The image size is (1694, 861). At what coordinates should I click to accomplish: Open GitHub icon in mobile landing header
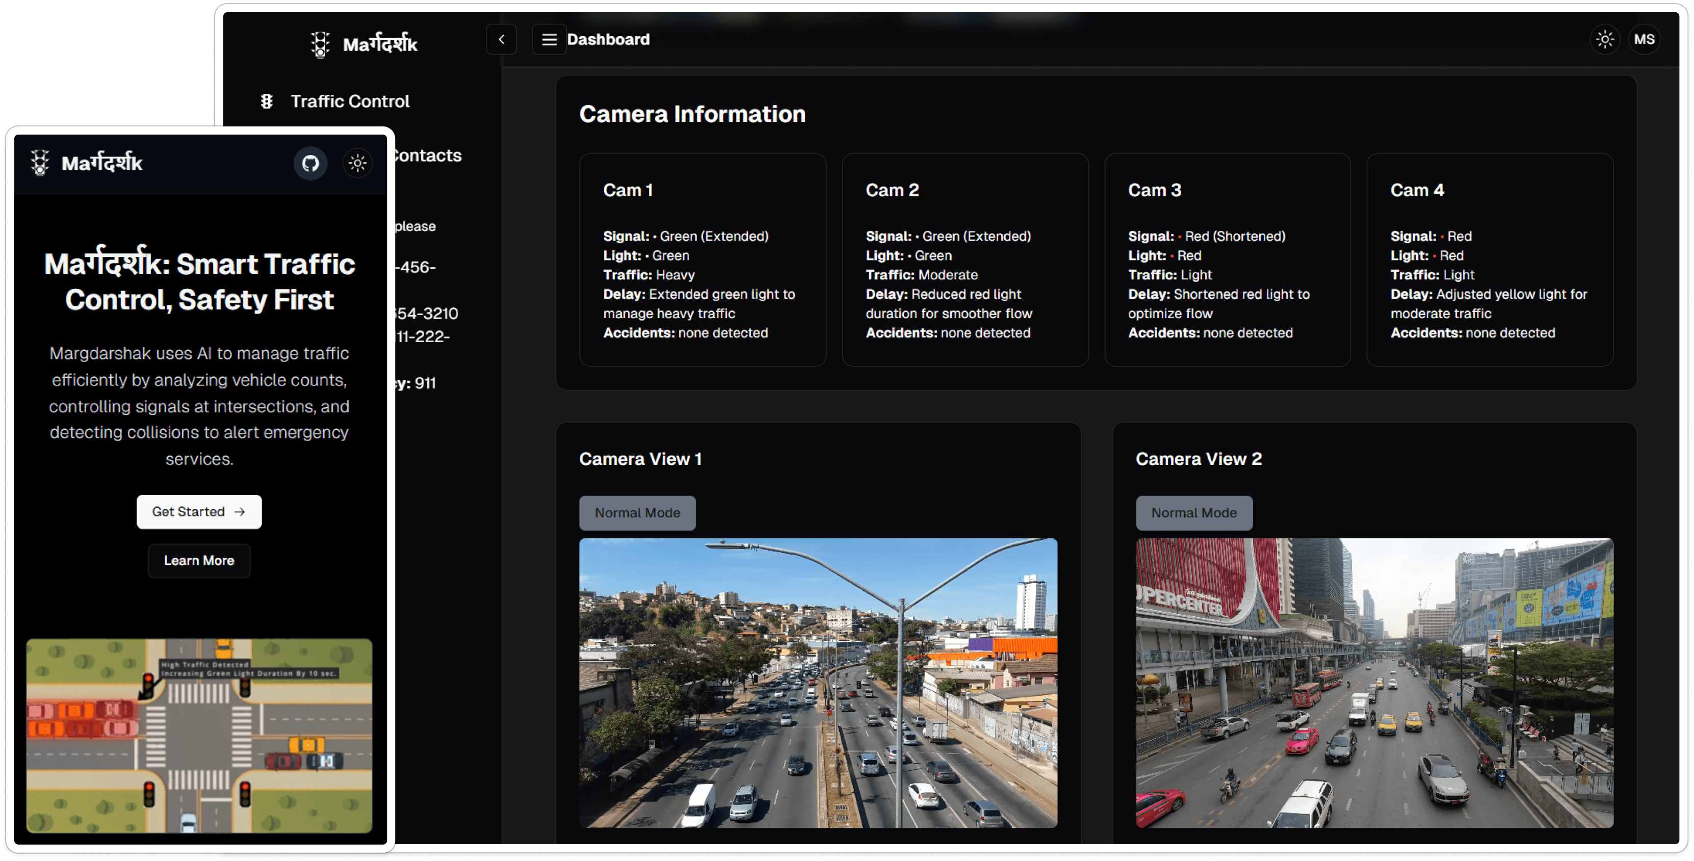310,163
